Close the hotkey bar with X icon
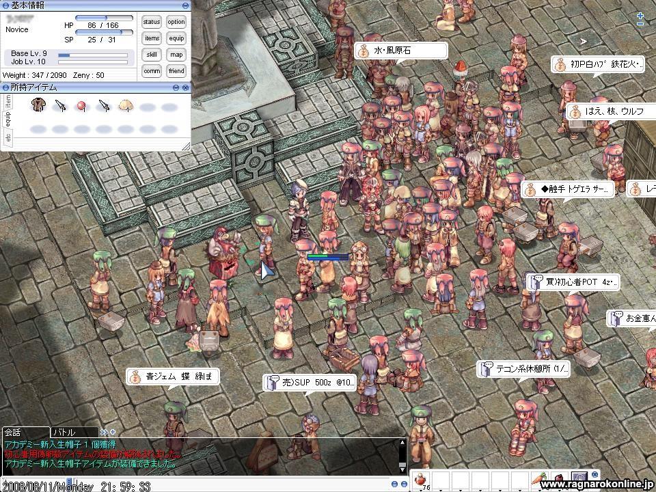 tap(595, 475)
